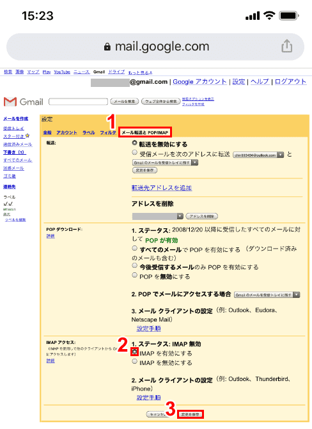This screenshot has height=429, width=312.
Task: Open the アドレスを削除 address dropdown
Action: [x=158, y=216]
